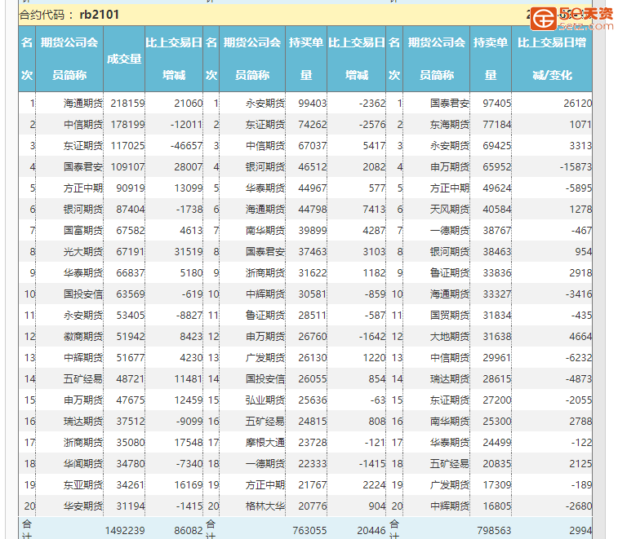Click 国富期货 in the volume ranking
The image size is (618, 539).
[83, 231]
